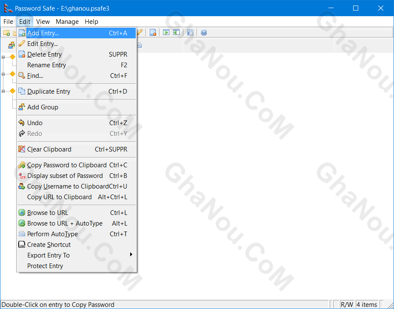Collapse the bottom group in the tree

click(3, 91)
